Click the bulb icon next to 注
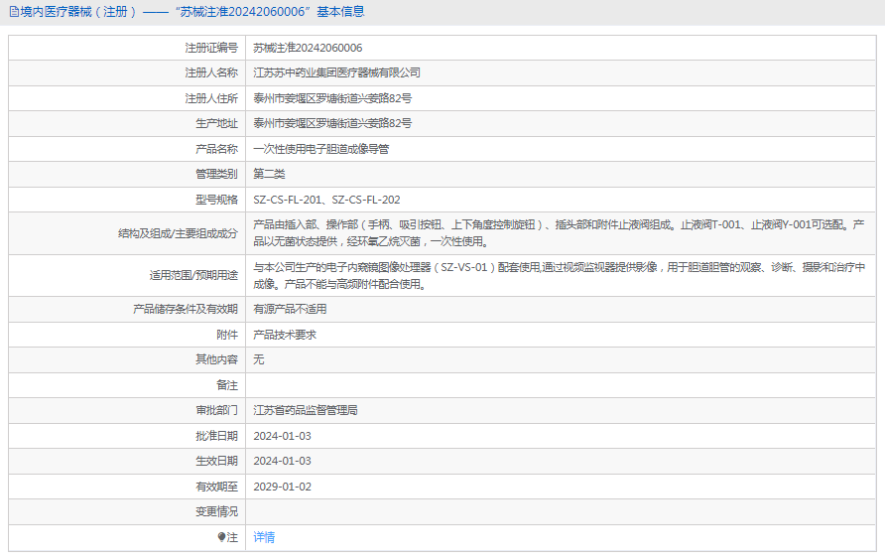This screenshot has width=885, height=560. (221, 537)
